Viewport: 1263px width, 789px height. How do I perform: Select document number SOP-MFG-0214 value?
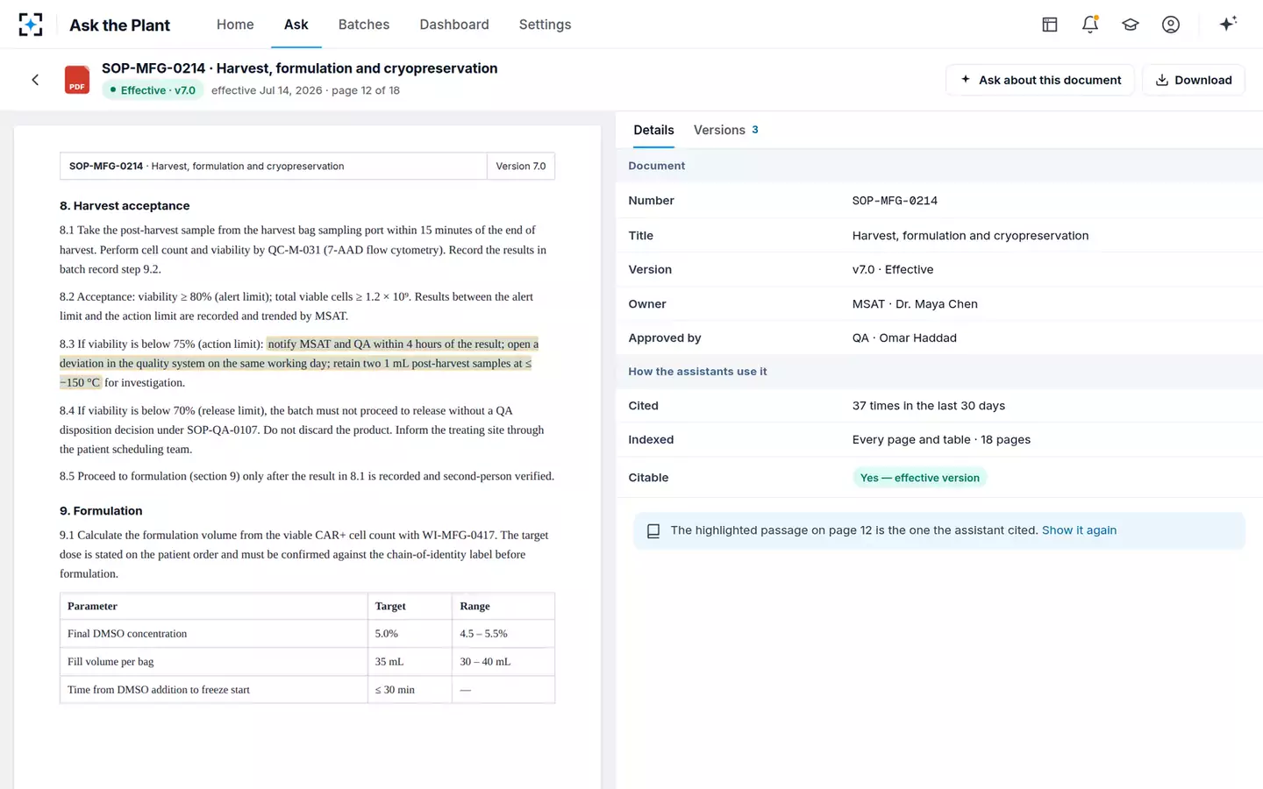895,201
